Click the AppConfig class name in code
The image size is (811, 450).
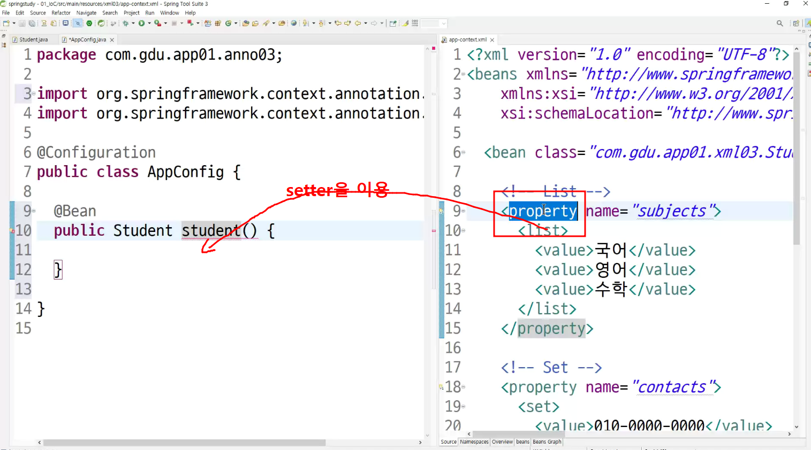coord(186,172)
